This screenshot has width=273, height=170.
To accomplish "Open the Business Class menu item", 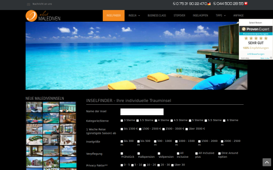I will (157, 15).
